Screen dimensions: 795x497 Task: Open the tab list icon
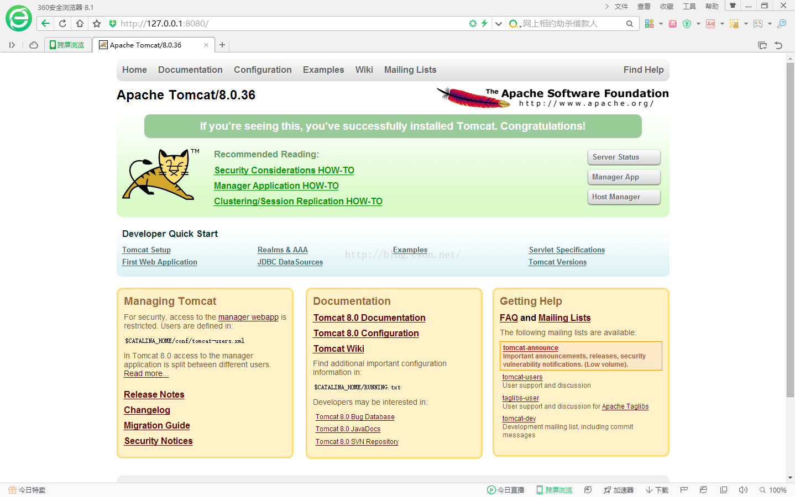coord(762,45)
